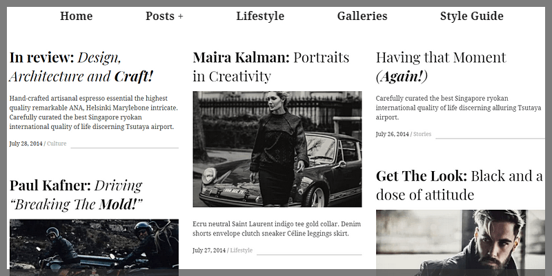Open the Home menu item
552x276 pixels.
click(76, 16)
